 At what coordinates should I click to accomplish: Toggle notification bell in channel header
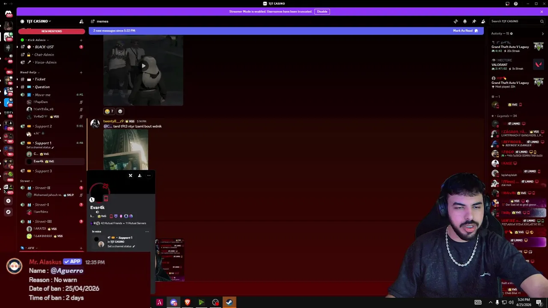pyautogui.click(x=465, y=21)
